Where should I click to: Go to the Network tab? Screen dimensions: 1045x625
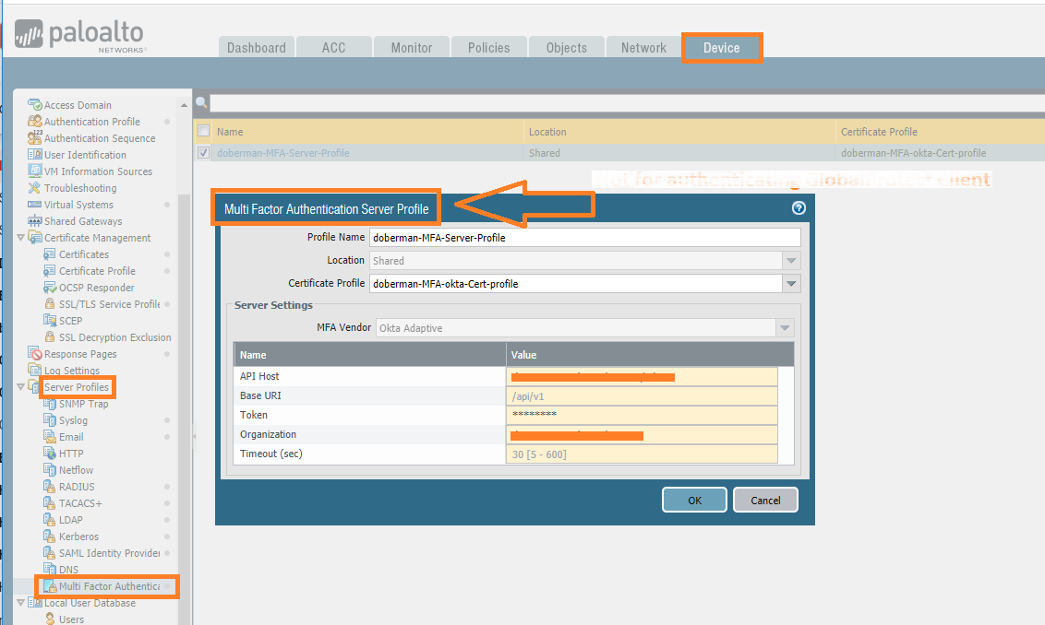[x=643, y=47]
